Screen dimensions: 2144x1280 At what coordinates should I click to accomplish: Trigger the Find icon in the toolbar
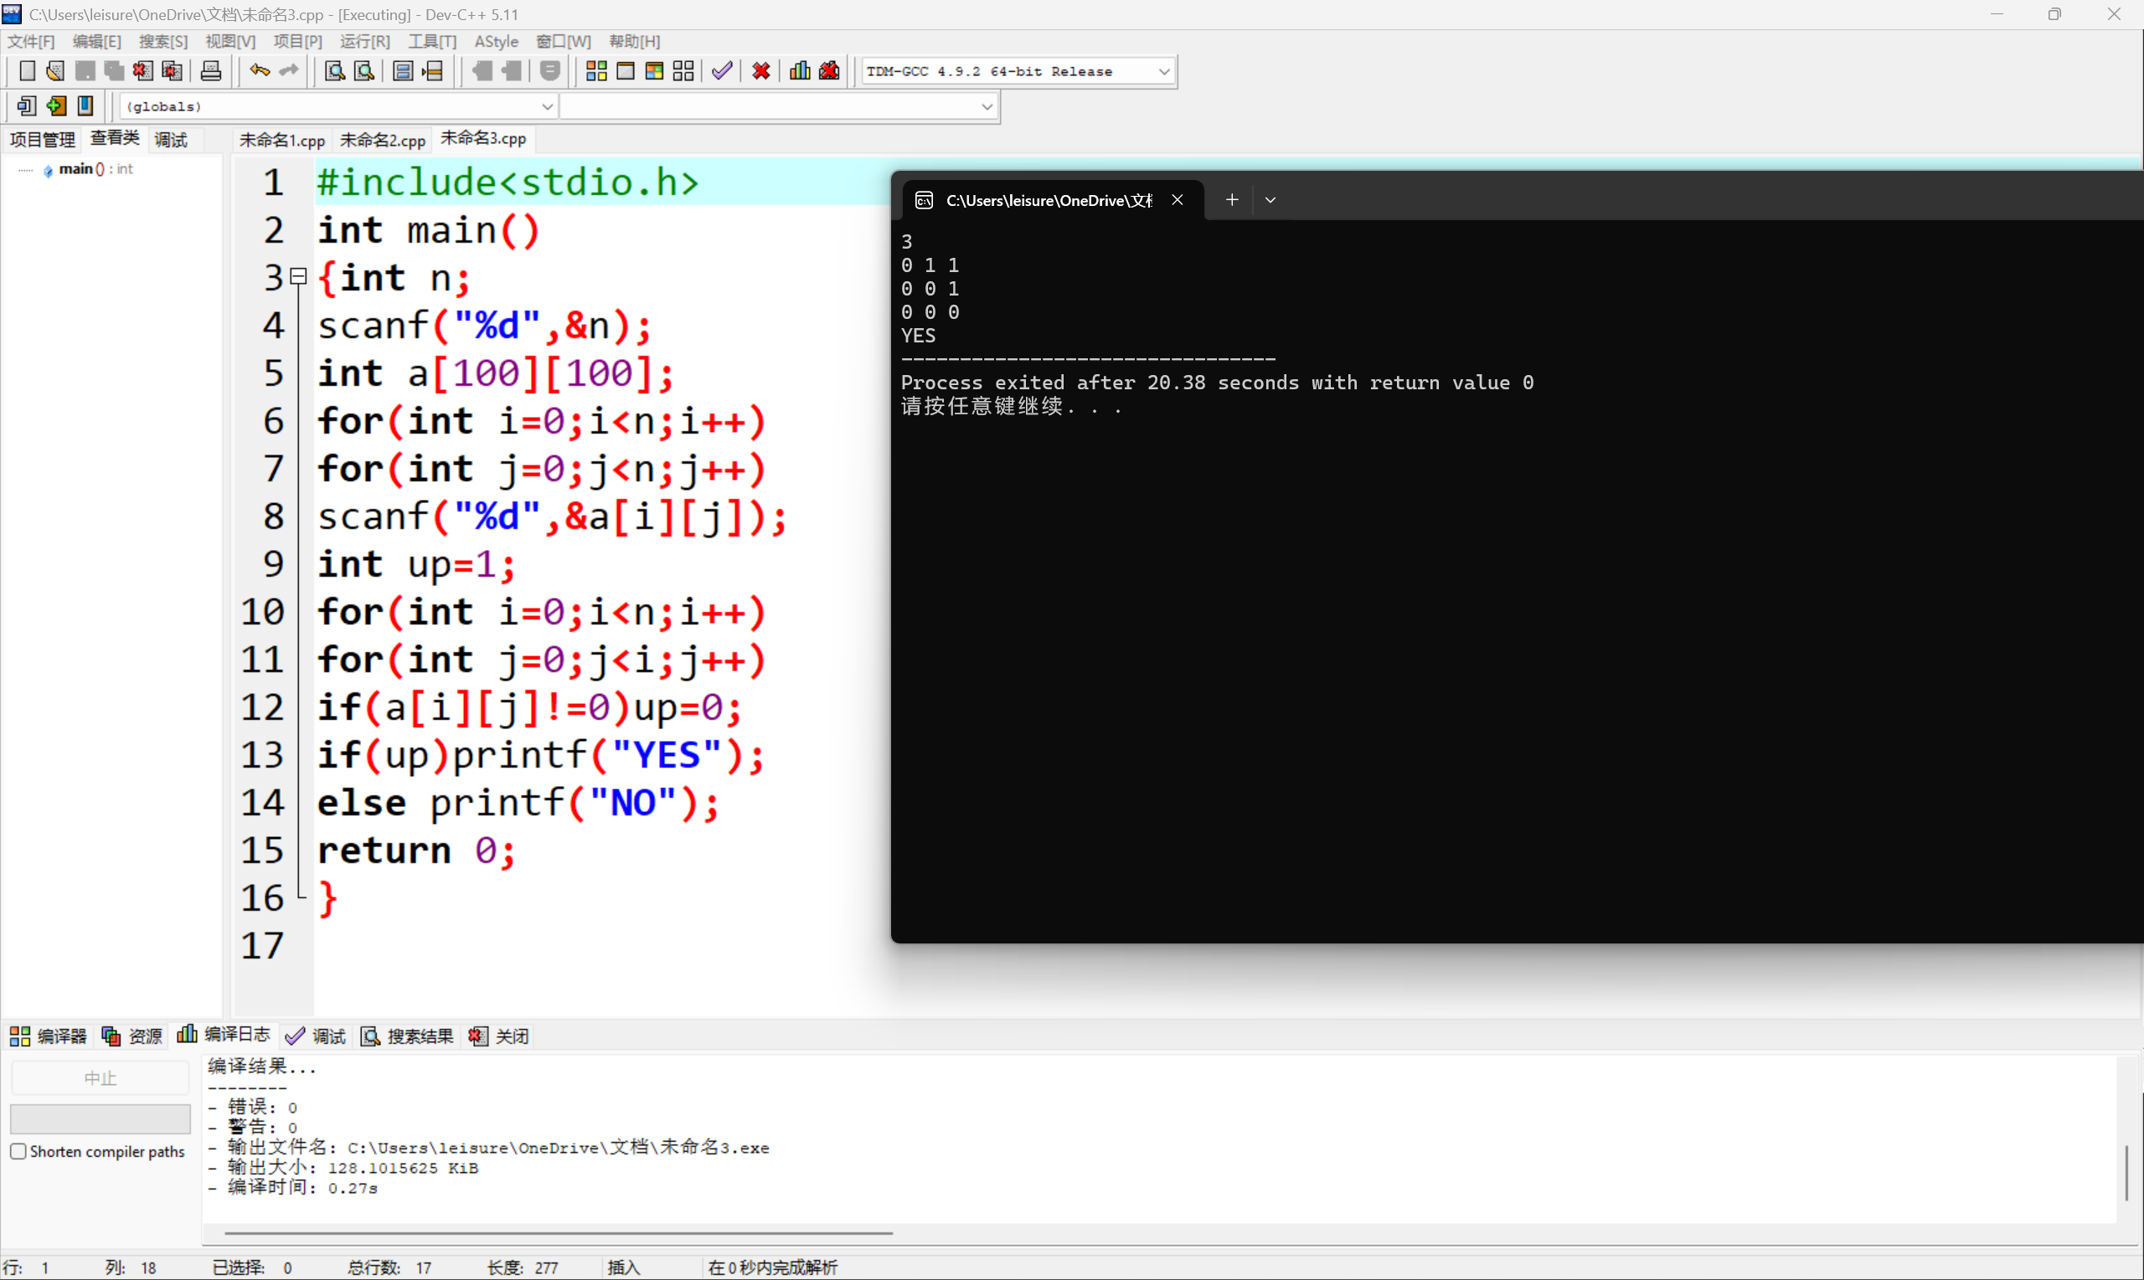(333, 70)
